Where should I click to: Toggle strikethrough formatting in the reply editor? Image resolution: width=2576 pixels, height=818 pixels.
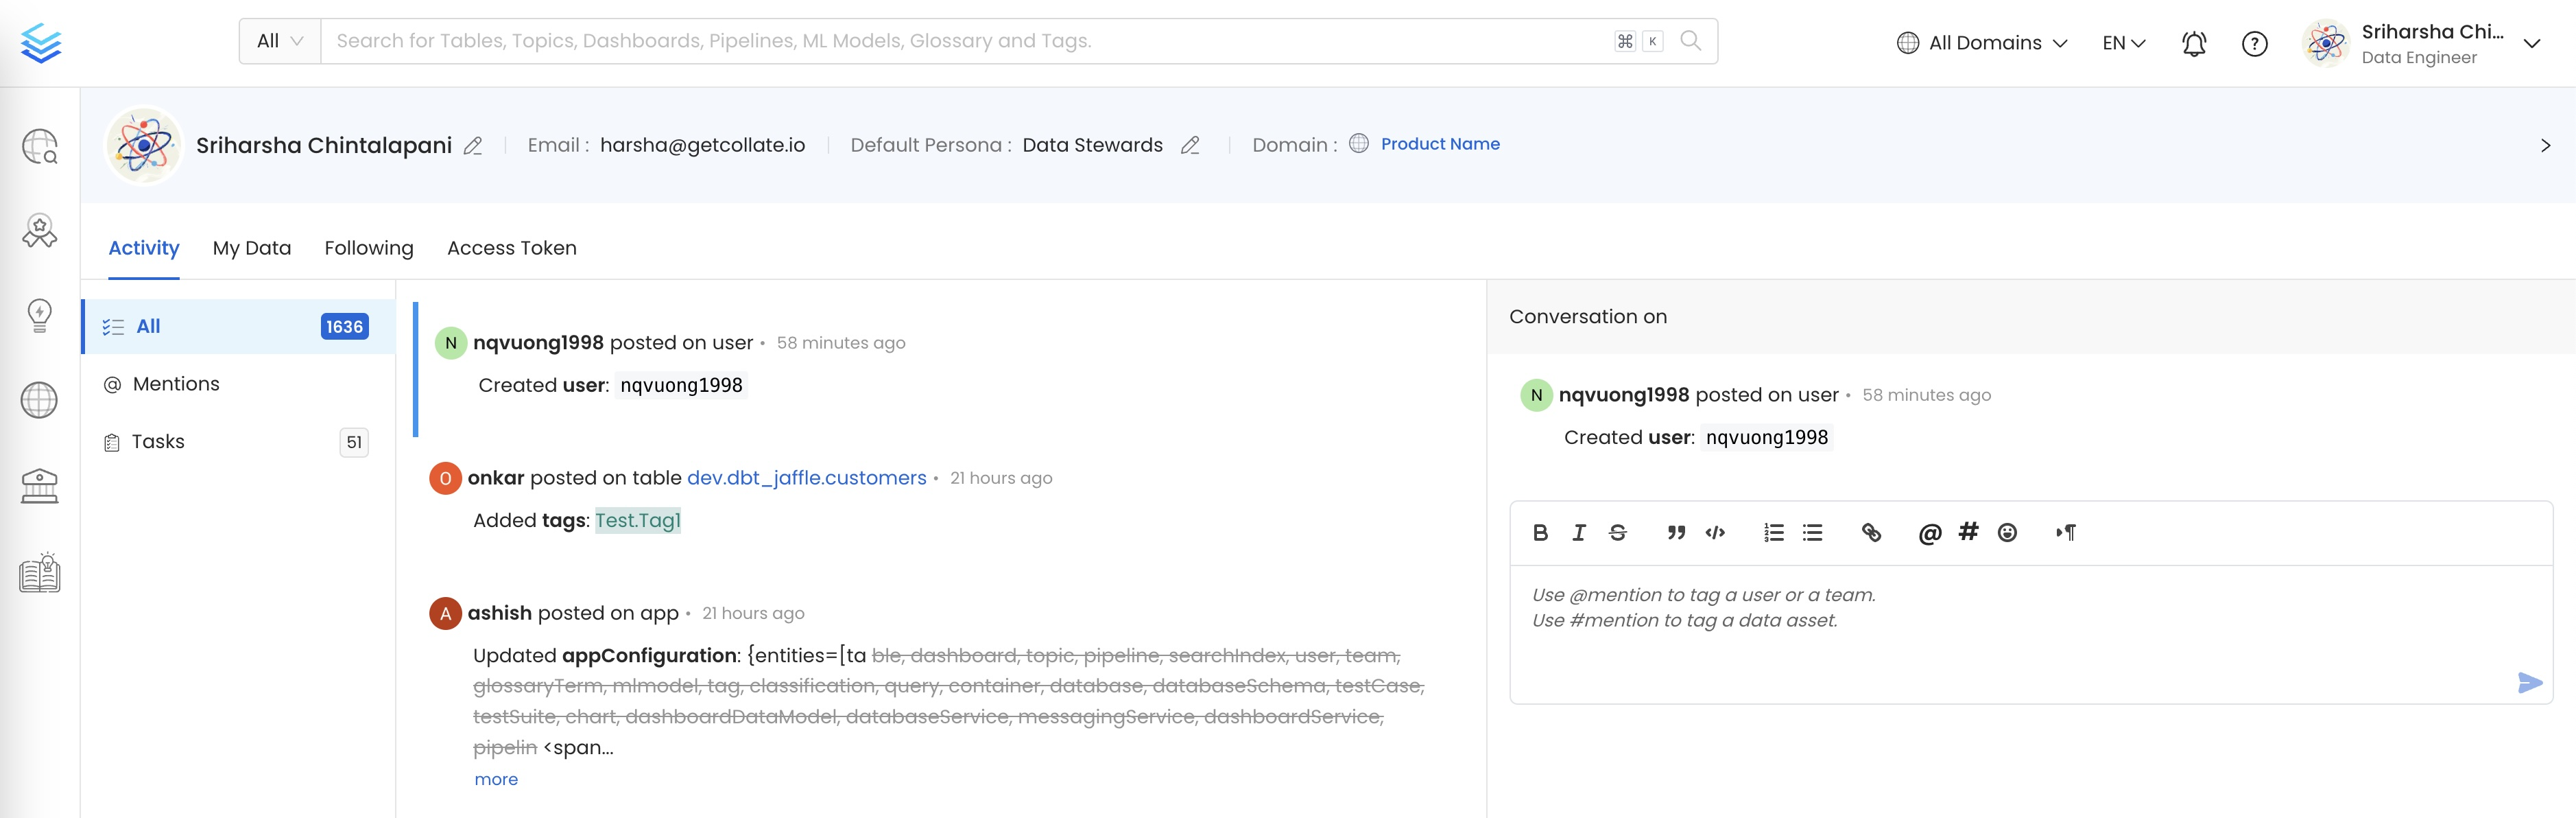(1617, 533)
